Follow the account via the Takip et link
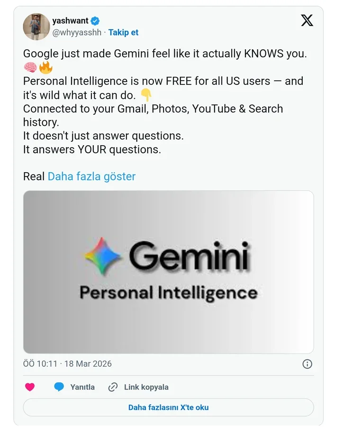This screenshot has height=427, width=353. tap(124, 32)
